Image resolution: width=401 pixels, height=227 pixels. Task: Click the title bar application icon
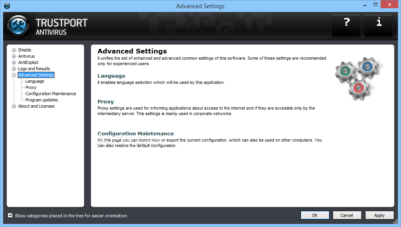tap(7, 6)
